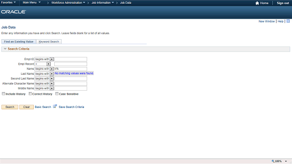Click the Save Search Criteria link

(71, 107)
